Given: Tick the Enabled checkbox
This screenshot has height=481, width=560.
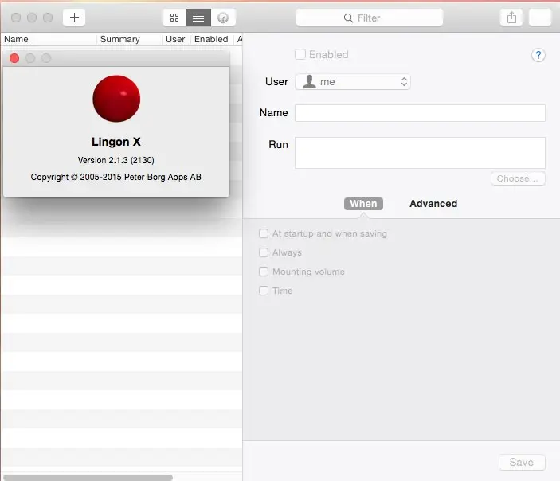Looking at the screenshot, I should pos(300,54).
